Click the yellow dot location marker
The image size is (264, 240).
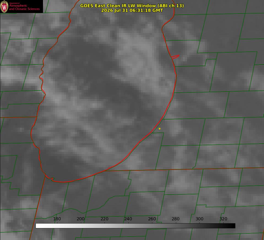tap(159, 128)
